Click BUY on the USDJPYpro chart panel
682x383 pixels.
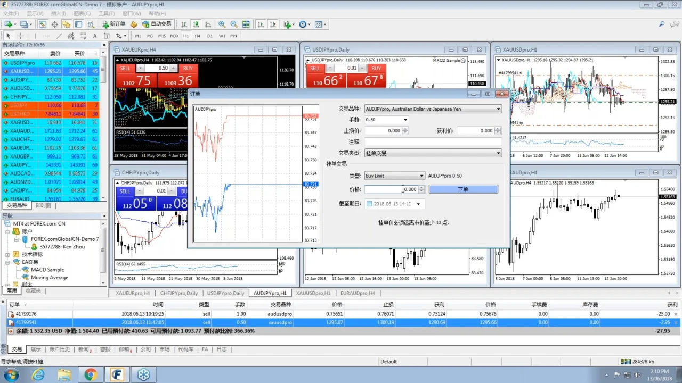coord(376,68)
